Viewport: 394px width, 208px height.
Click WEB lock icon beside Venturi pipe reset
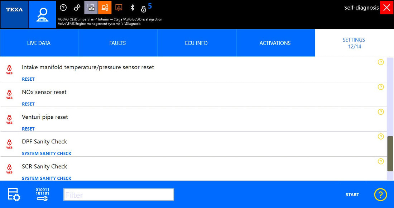(x=9, y=119)
